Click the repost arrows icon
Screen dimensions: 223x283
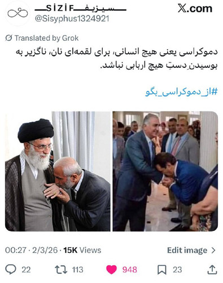coord(61,269)
